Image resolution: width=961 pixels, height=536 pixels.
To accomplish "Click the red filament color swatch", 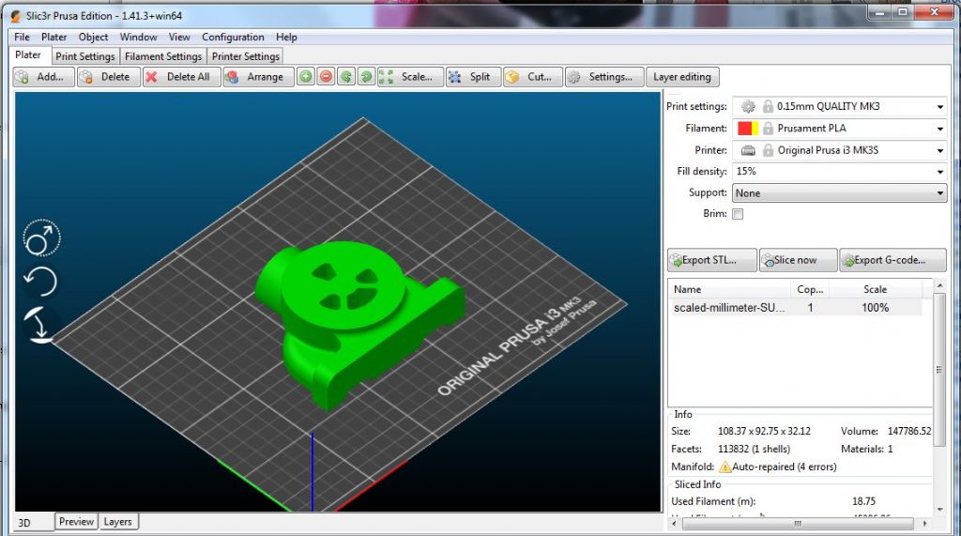I will [x=744, y=129].
